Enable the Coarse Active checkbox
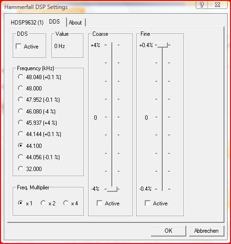The width and height of the screenshot is (231, 244). [99, 203]
